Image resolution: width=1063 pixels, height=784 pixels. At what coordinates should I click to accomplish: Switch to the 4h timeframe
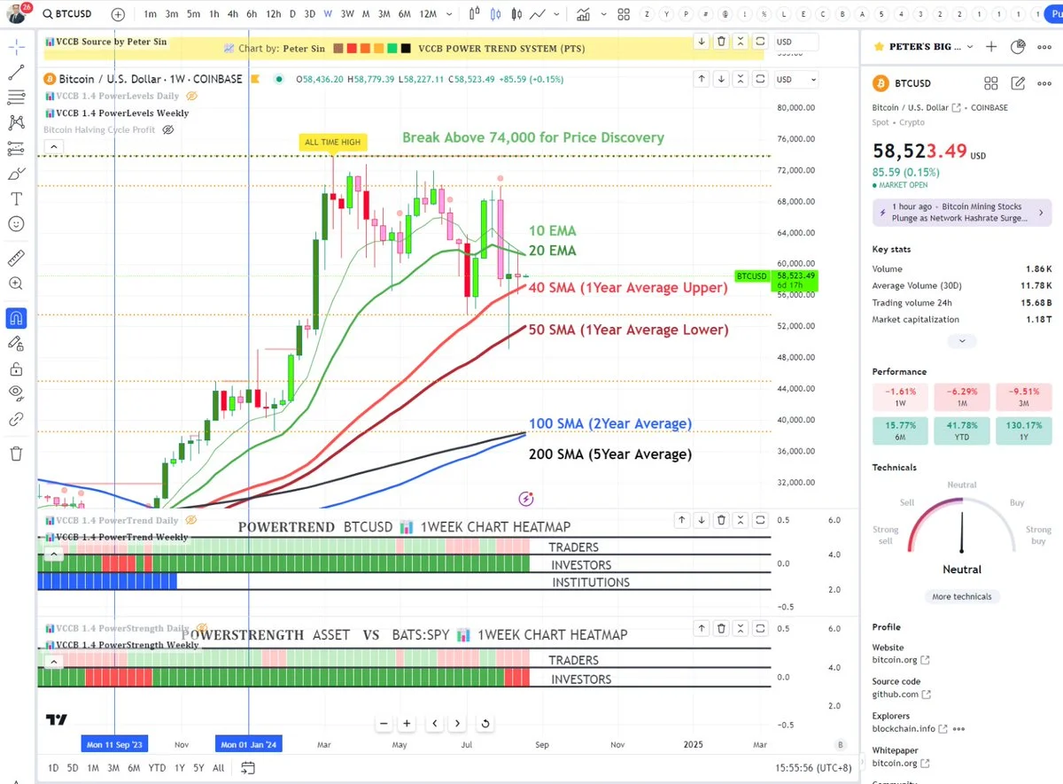point(232,14)
